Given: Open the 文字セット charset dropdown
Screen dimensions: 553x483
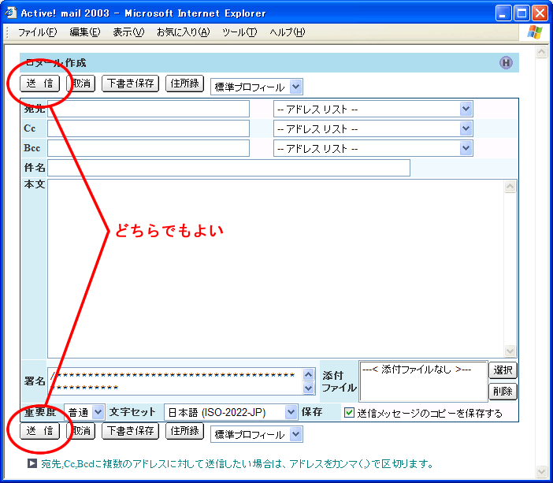Looking at the screenshot, I should coord(231,412).
